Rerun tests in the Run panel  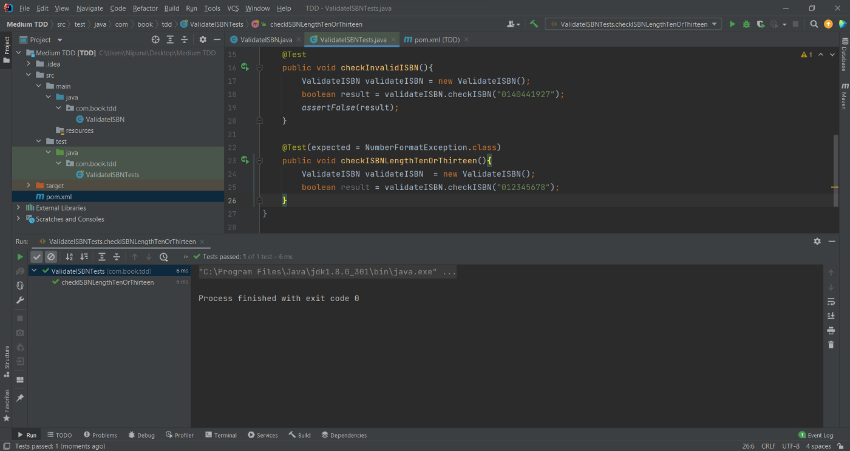point(20,257)
